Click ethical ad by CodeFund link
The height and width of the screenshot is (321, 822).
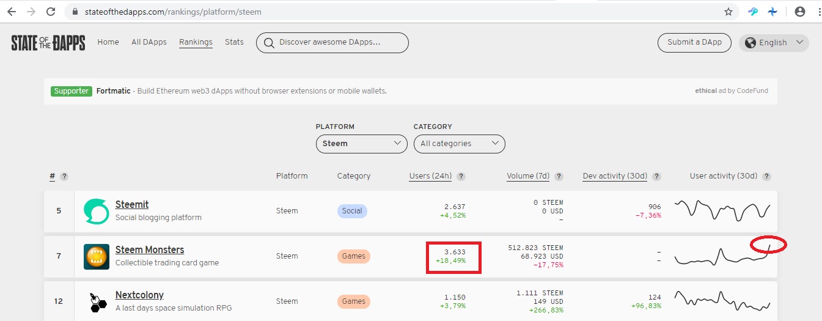click(732, 91)
